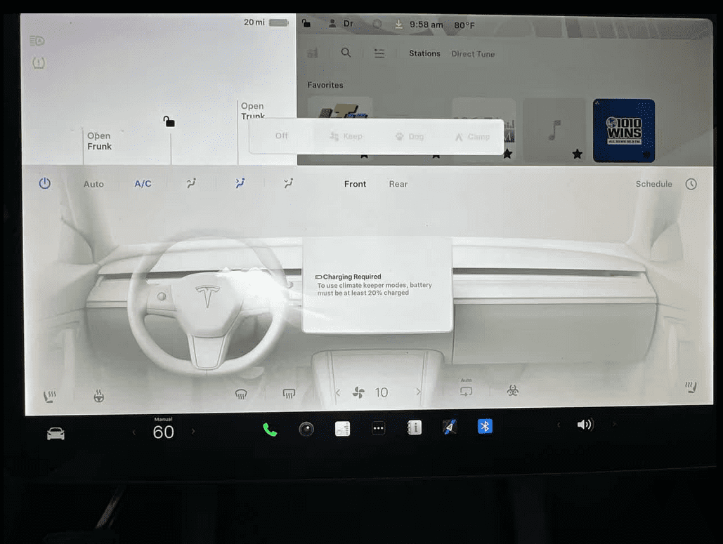Tap the Phone app icon
The width and height of the screenshot is (723, 544).
coord(270,430)
